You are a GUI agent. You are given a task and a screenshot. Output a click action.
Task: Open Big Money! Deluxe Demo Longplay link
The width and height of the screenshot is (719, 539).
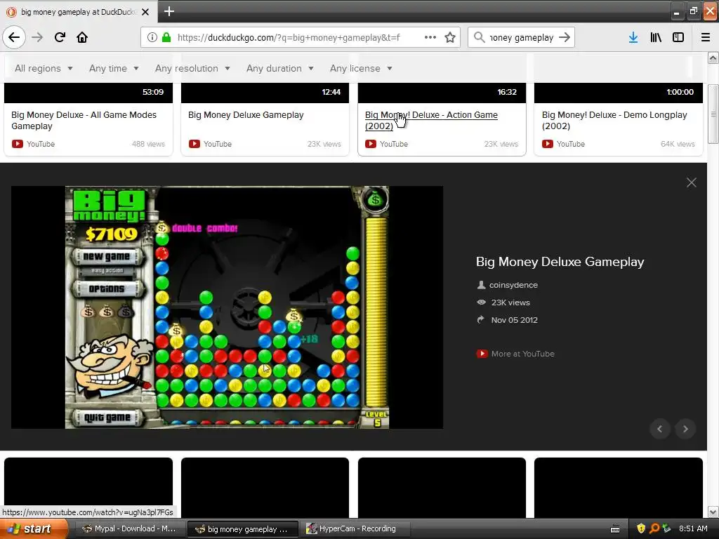click(614, 121)
